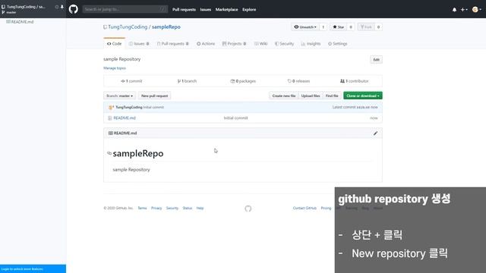Open README.md in the file list

125,118
